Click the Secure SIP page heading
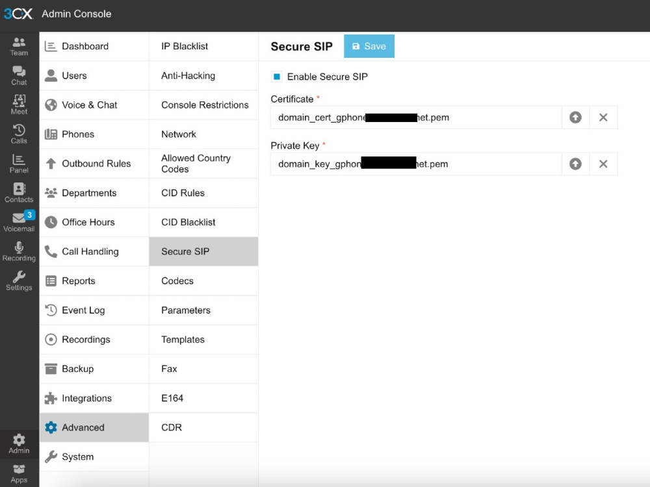This screenshot has width=650, height=487. (302, 46)
